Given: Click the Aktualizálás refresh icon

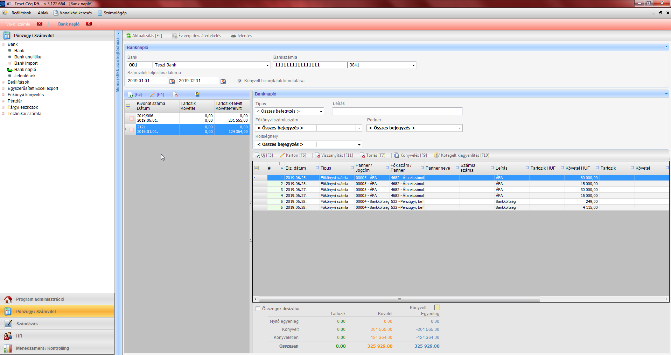Looking at the screenshot, I should click(x=128, y=36).
